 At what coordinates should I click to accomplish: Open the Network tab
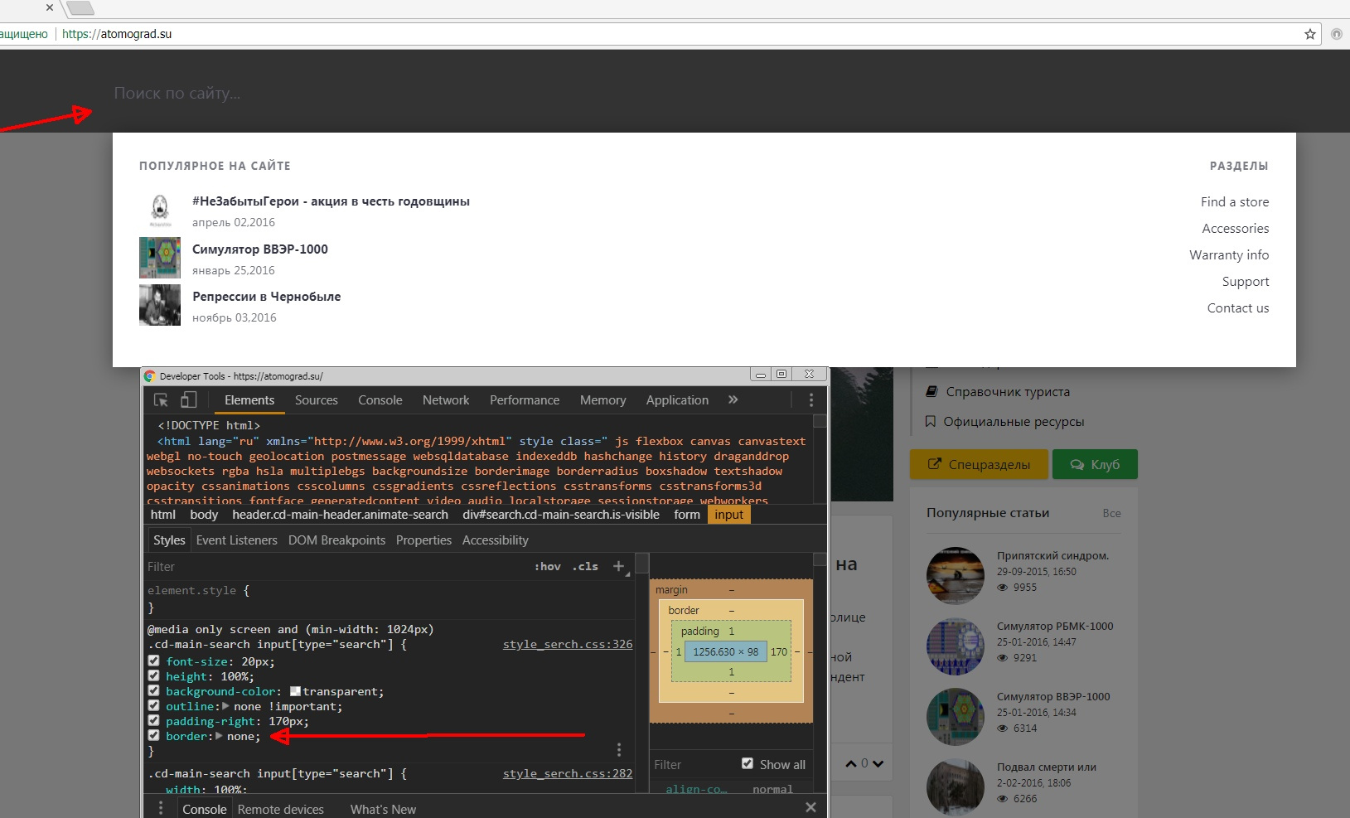446,399
